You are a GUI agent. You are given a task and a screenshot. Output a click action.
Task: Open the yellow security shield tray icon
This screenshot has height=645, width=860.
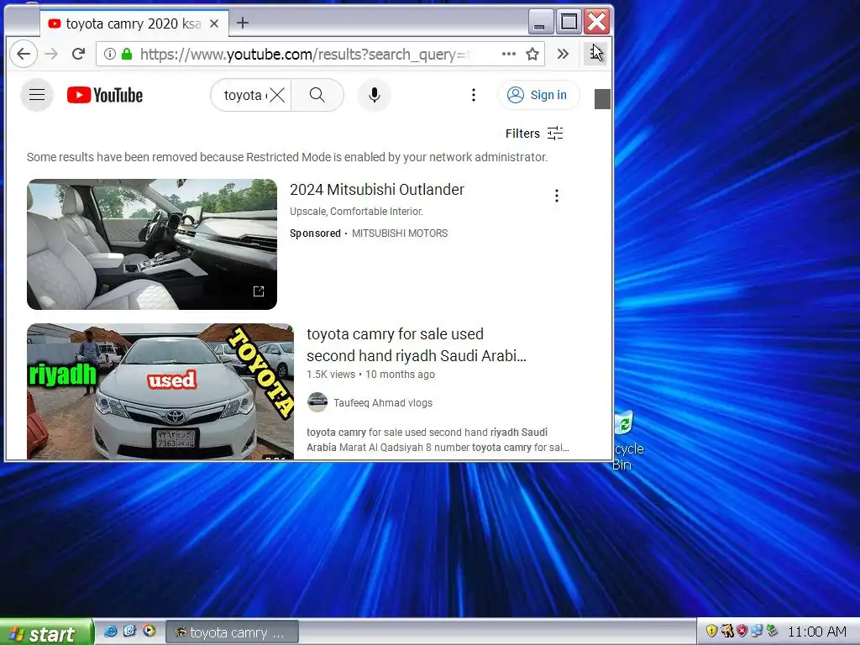pos(711,631)
